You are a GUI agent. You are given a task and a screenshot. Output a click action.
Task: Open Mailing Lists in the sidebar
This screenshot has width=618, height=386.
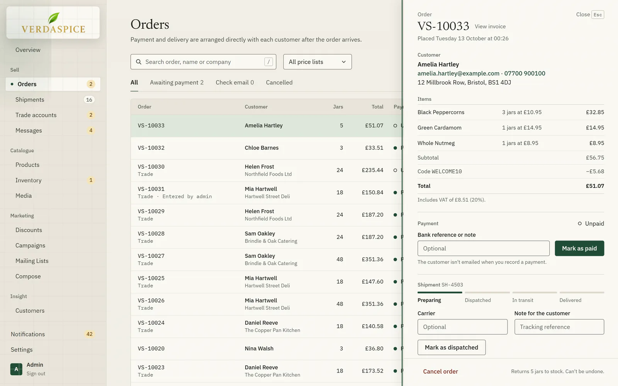pos(53,261)
